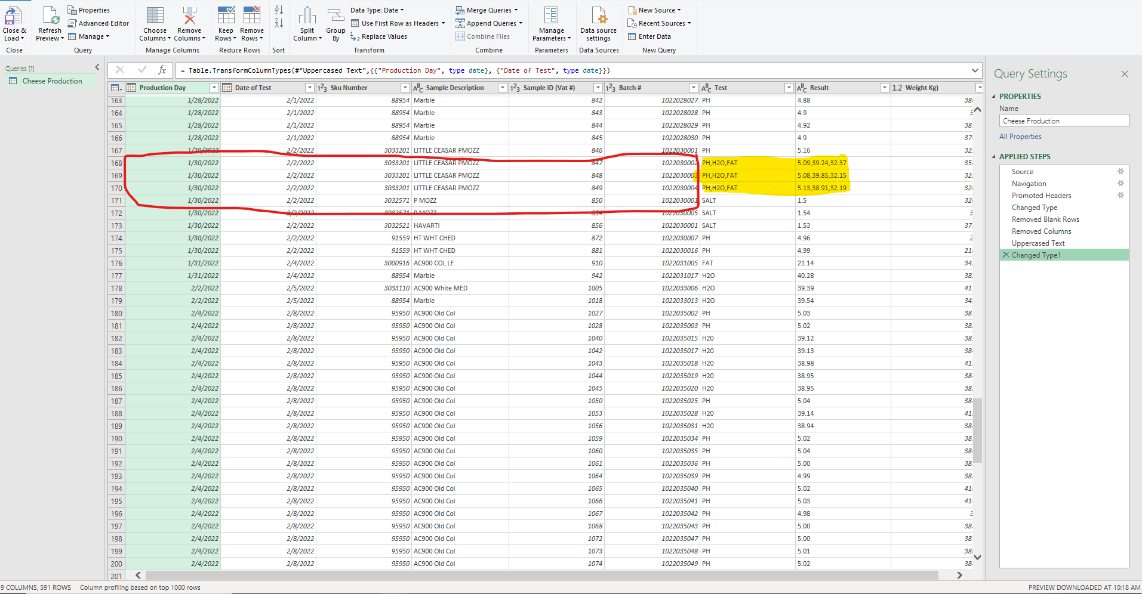Delete the Changed Type1 step with X
The height and width of the screenshot is (594, 1142).
pos(1006,255)
